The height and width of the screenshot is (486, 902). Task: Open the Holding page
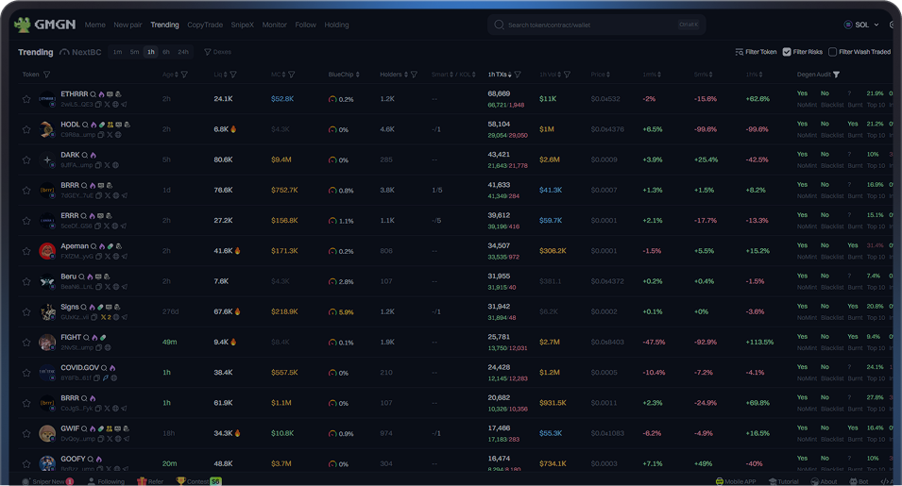(336, 25)
